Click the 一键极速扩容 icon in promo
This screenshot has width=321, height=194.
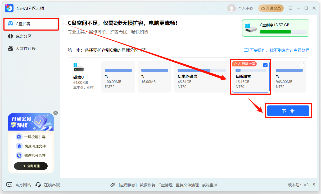coord(19,137)
